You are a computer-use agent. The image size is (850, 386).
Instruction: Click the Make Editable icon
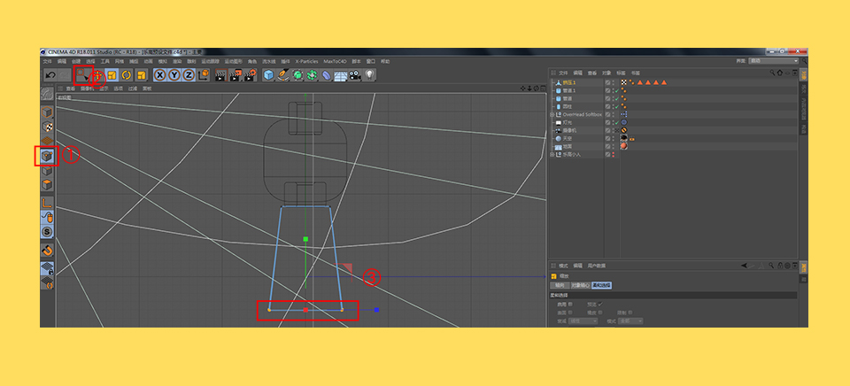(48, 95)
